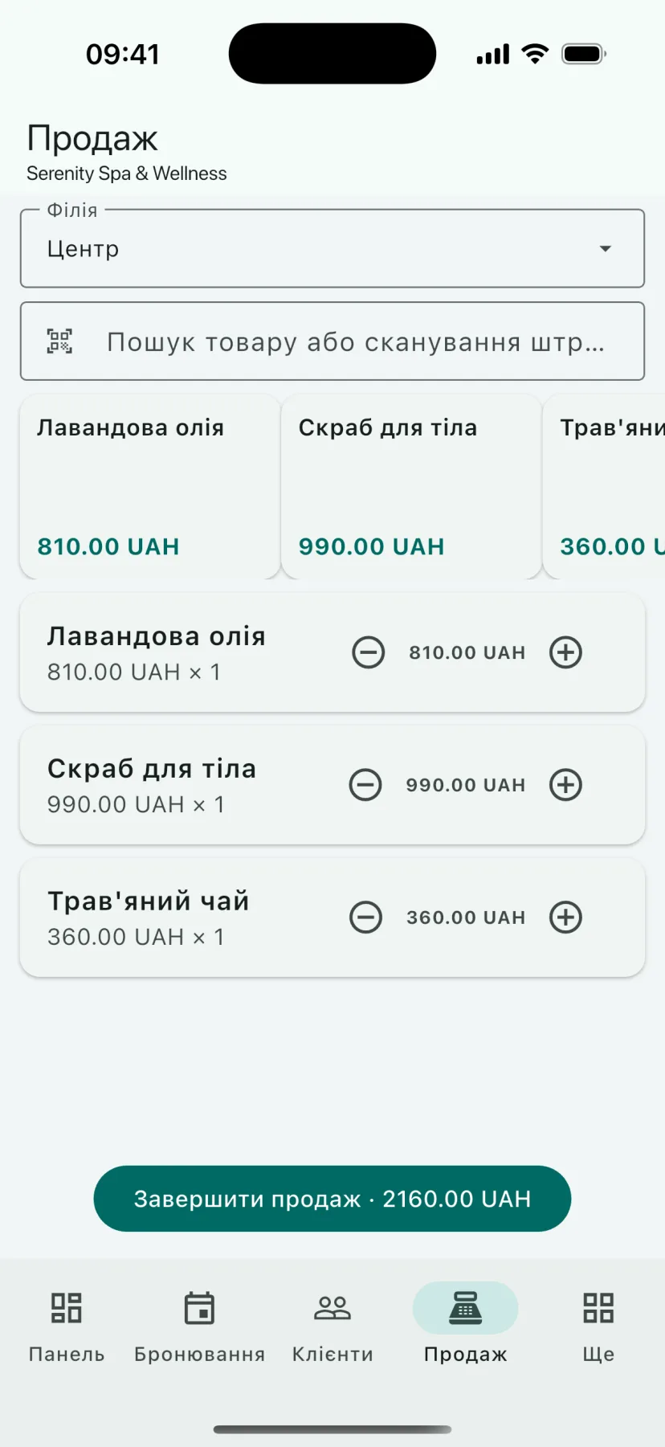Tap Завершити продаж 2160.00 UAH button
This screenshot has width=665, height=1447.
(332, 1199)
